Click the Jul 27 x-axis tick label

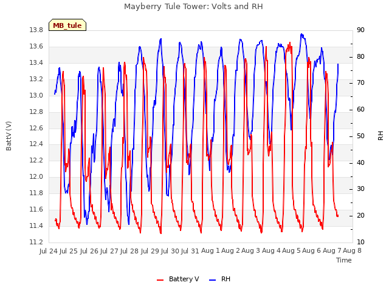tap(109, 251)
